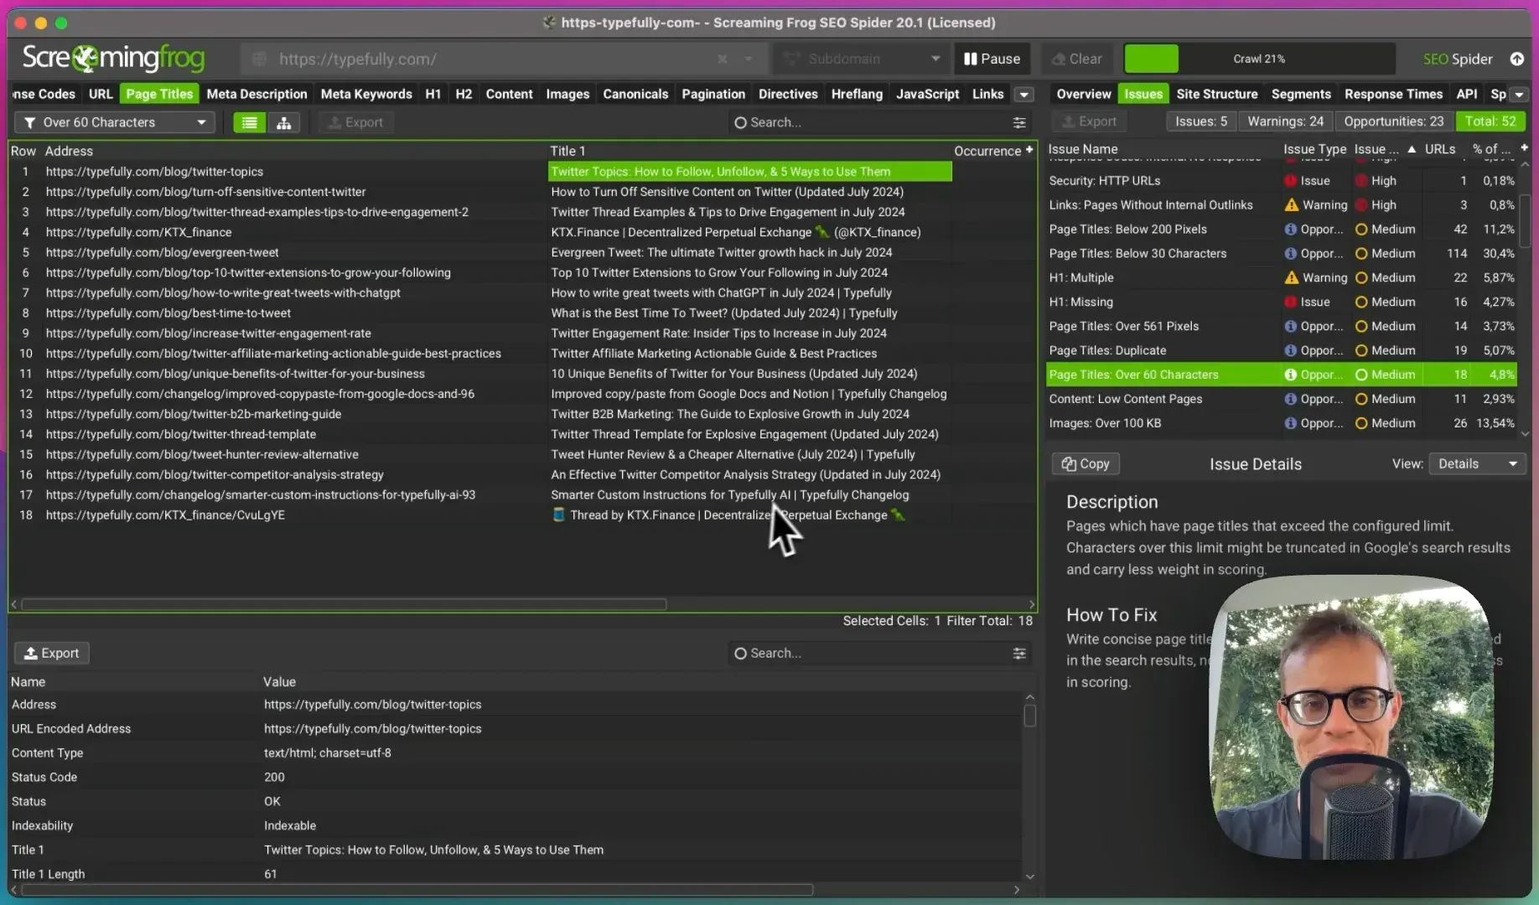Click the crawl progress bar
Screen dimensions: 1539x905
(x=1259, y=59)
